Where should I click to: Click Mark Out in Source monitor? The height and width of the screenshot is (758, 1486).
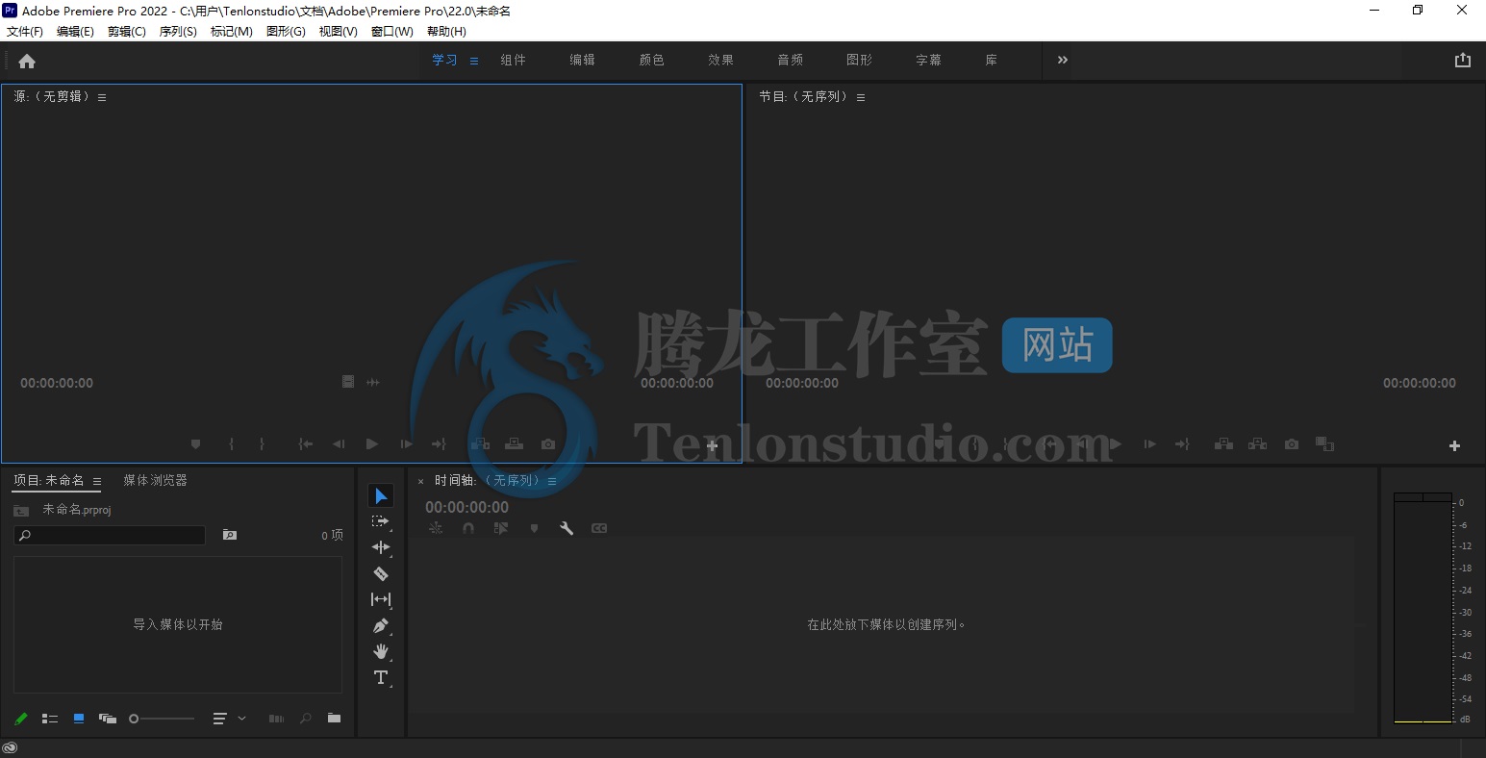tap(262, 443)
